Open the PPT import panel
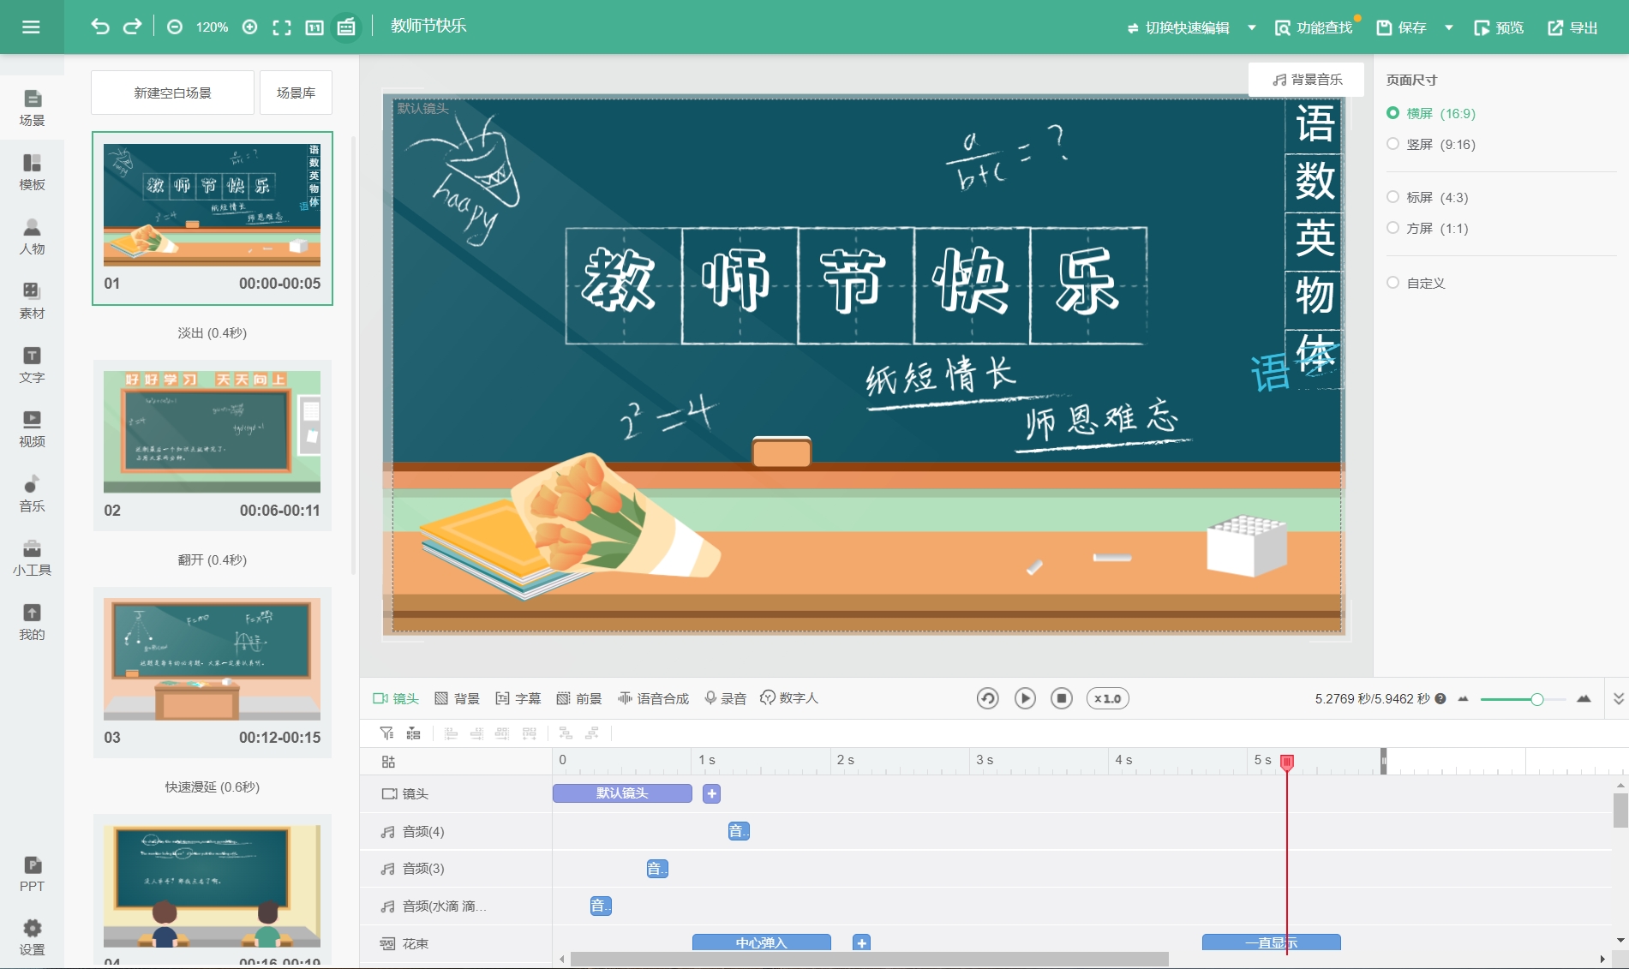This screenshot has height=969, width=1629. pos(32,874)
